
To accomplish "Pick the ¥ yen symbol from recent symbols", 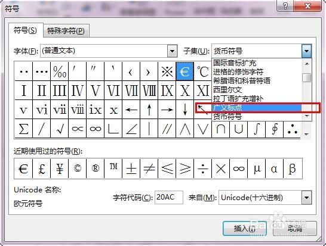I will (60, 169).
